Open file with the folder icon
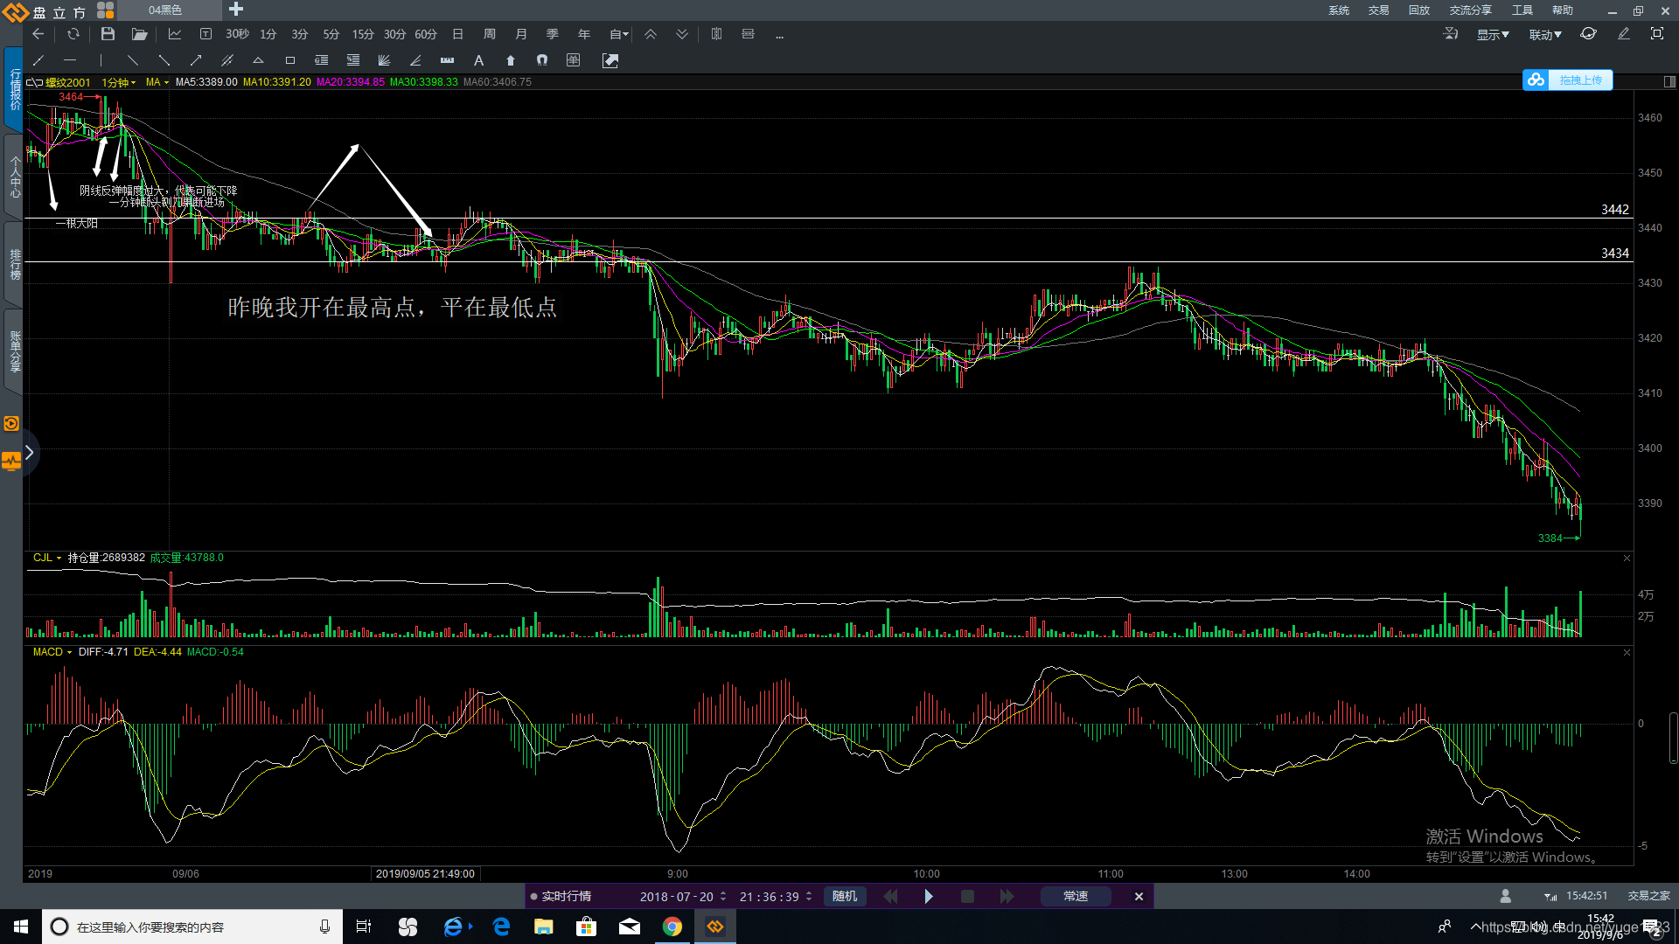Screen dimensions: 1679x944 [139, 34]
